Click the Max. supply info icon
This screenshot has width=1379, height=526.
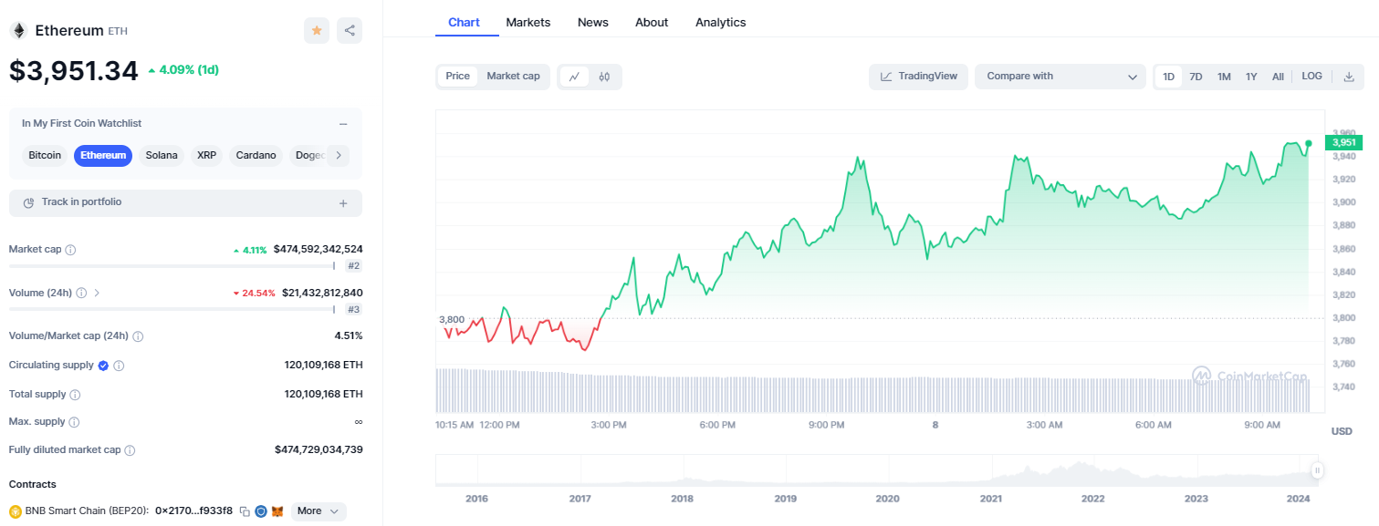[74, 422]
